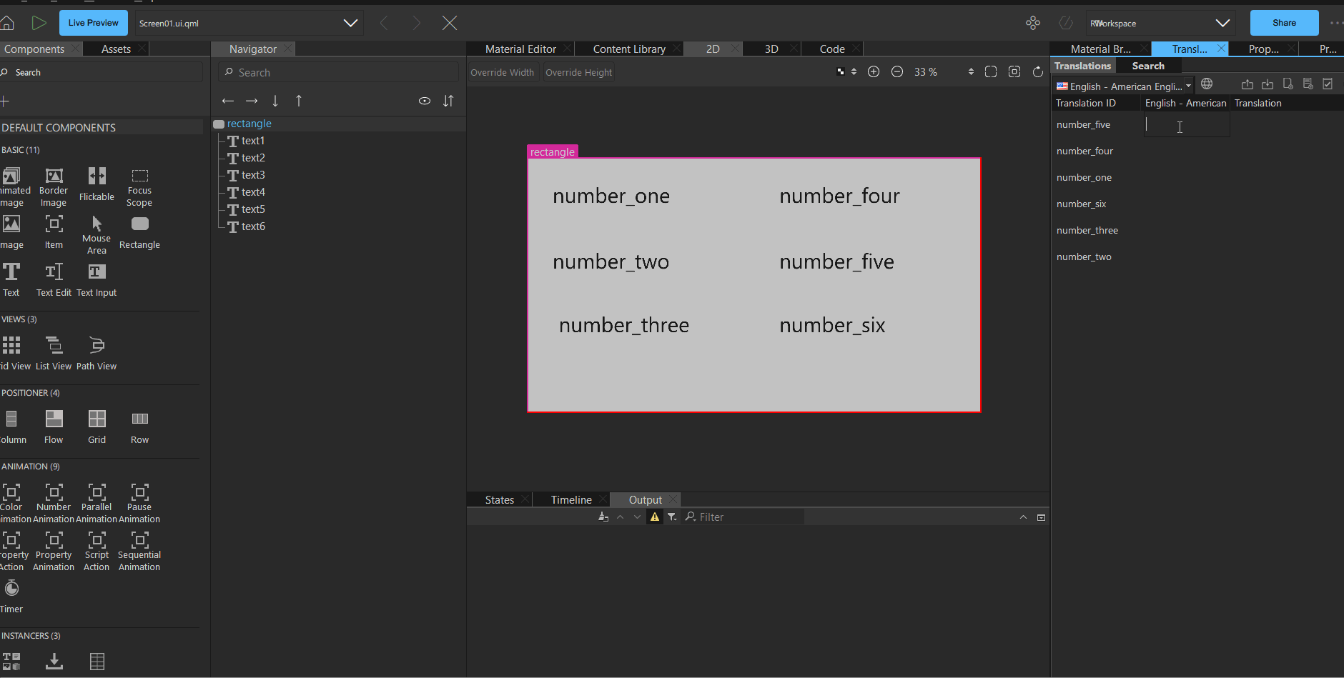Toggle the checkmark icon in Translations toolbar

[1328, 84]
